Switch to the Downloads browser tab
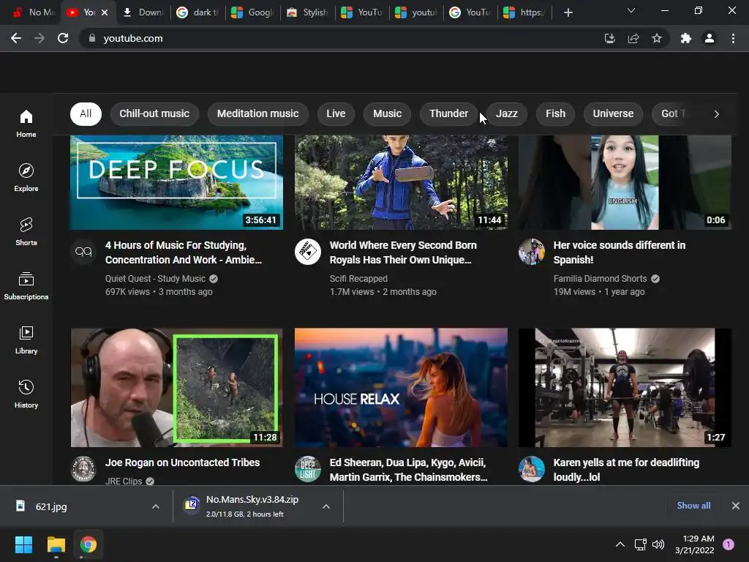749x562 pixels. point(143,12)
